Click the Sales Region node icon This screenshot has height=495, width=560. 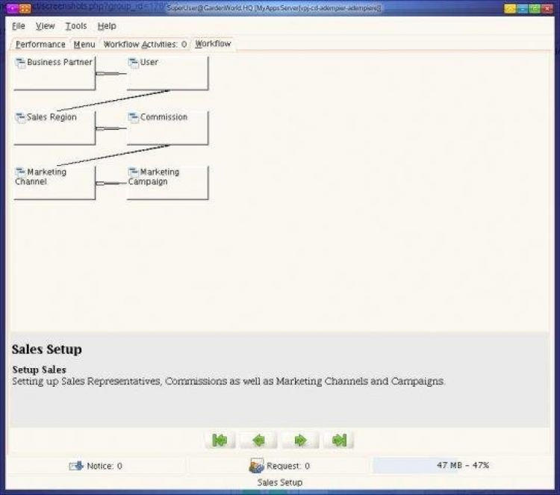pos(21,117)
